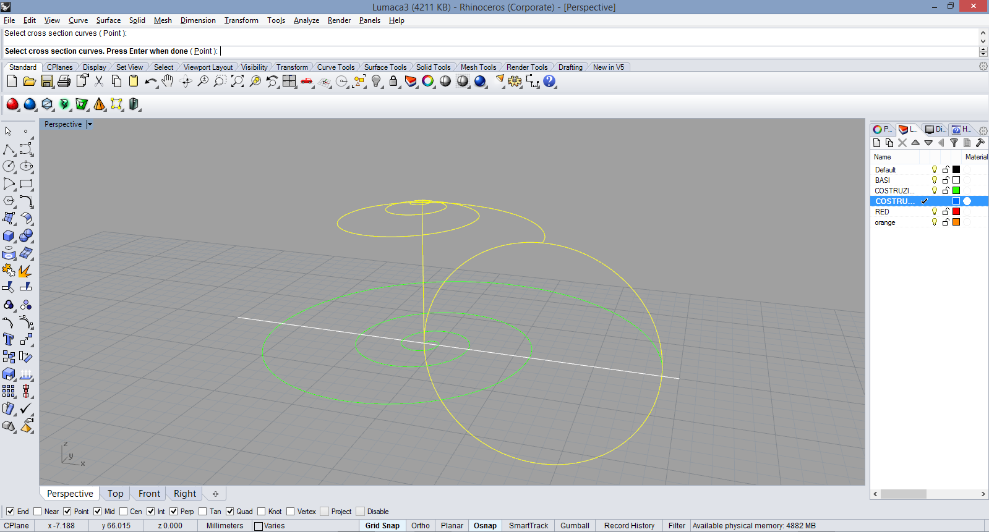
Task: Open a file with the folder icon
Action: pyautogui.click(x=29, y=81)
